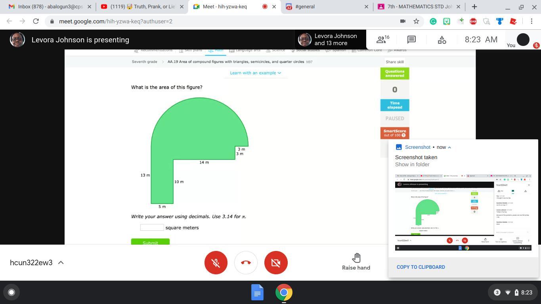541x304 pixels.
Task: Switch to the Inbox Gmail tab
Action: 50,7
